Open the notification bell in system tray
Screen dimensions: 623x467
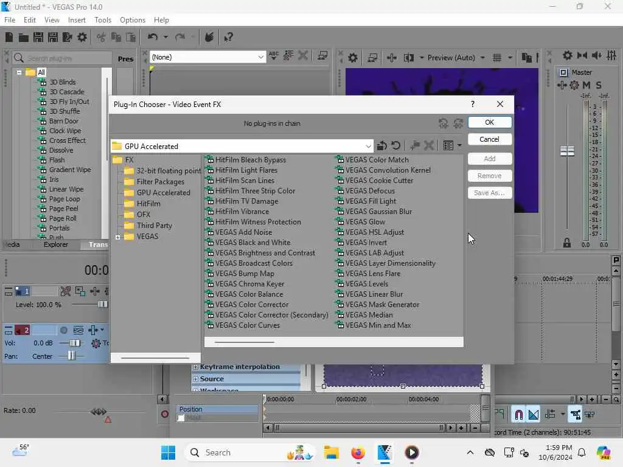click(x=582, y=452)
